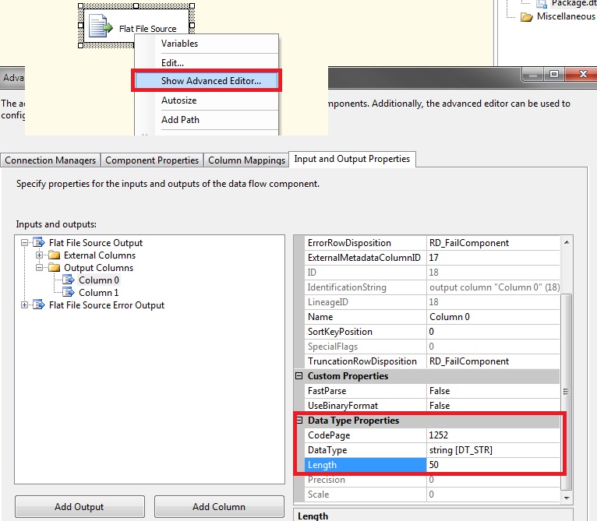The width and height of the screenshot is (597, 521).
Task: Click the Output Columns folder icon
Action: pos(55,268)
